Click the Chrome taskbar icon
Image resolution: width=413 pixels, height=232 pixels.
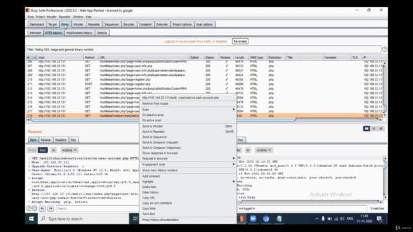[x=266, y=218]
